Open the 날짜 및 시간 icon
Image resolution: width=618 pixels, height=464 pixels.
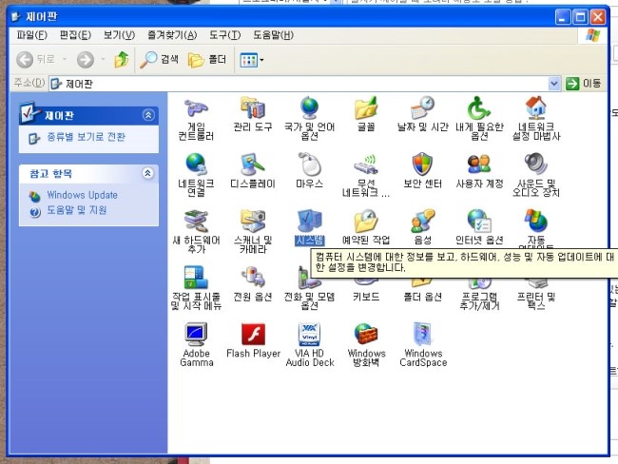click(422, 108)
